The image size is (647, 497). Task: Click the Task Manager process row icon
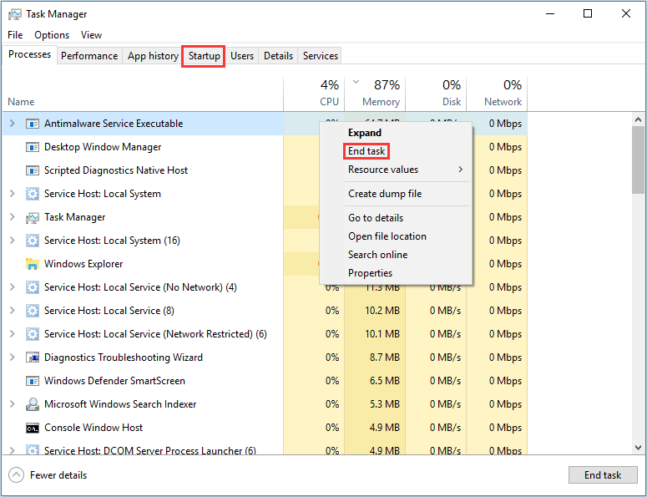point(33,217)
